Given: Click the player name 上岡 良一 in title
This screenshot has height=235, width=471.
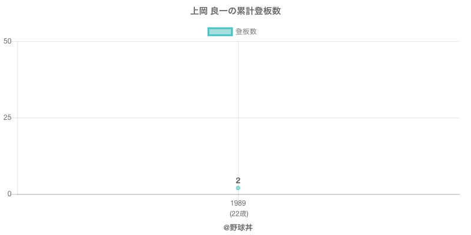Looking at the screenshot, I should click(210, 11).
